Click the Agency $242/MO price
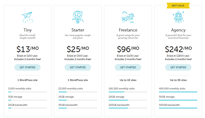This screenshot has width=205, height=118. pos(178,49)
